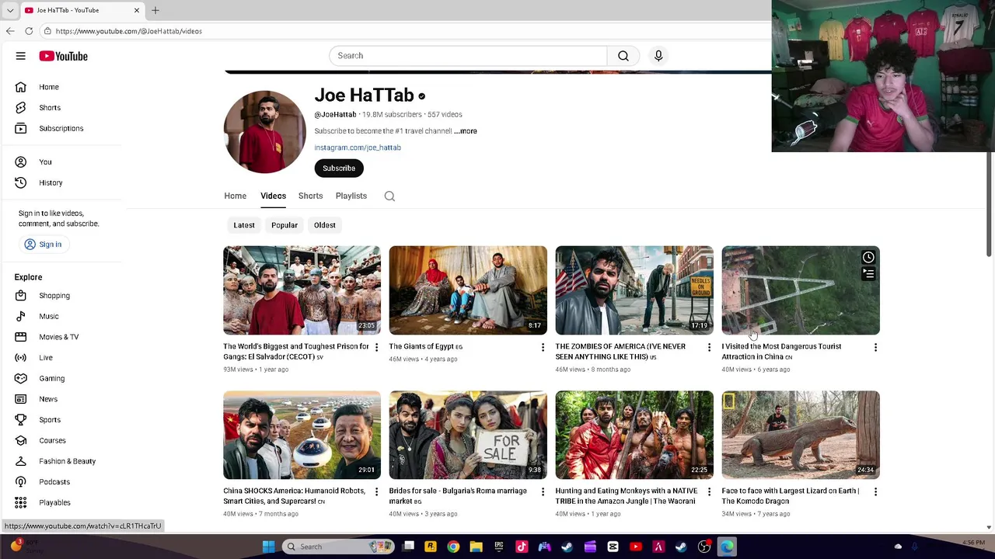Switch to channel Home tab
Viewport: 995px width, 559px height.
(x=235, y=196)
